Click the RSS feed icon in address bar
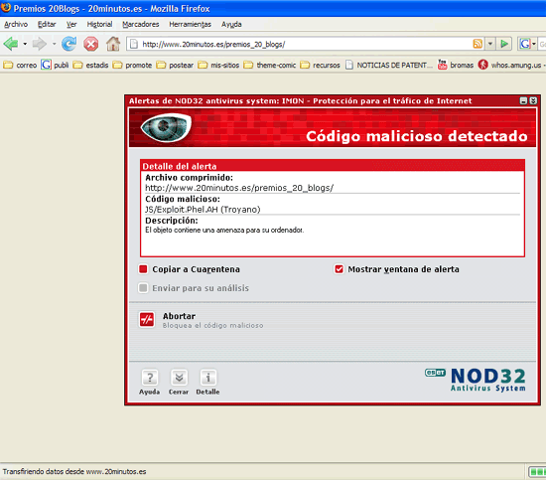This screenshot has width=546, height=480. pyautogui.click(x=478, y=44)
